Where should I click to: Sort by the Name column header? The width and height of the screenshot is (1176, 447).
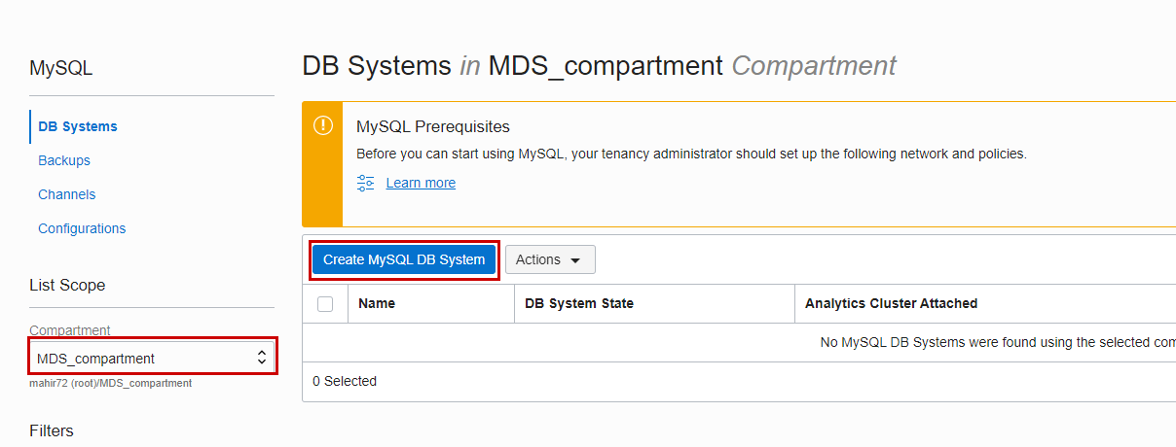pos(377,303)
